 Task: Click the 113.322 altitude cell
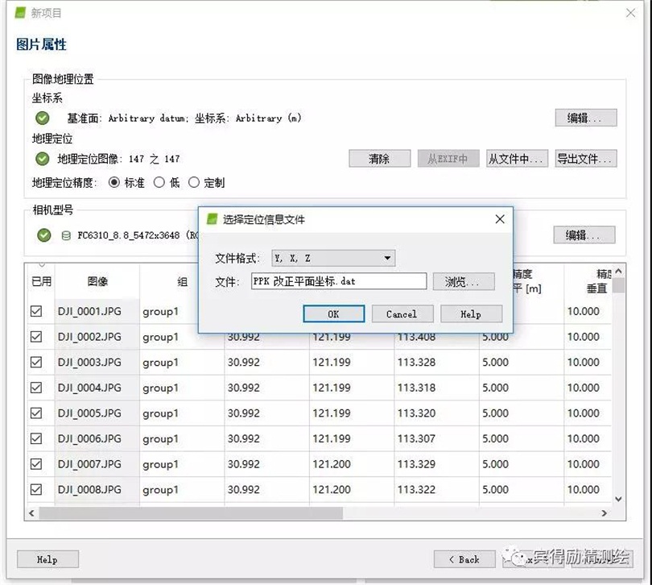click(x=436, y=490)
